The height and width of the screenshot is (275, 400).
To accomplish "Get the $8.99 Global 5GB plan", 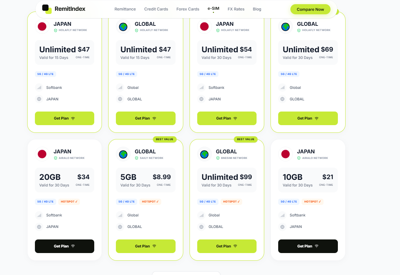I will coord(146,246).
